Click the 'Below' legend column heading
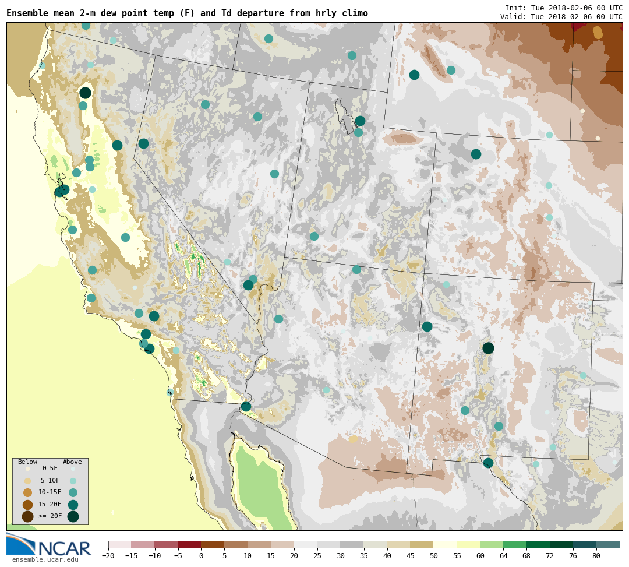The height and width of the screenshot is (567, 629). click(x=27, y=462)
